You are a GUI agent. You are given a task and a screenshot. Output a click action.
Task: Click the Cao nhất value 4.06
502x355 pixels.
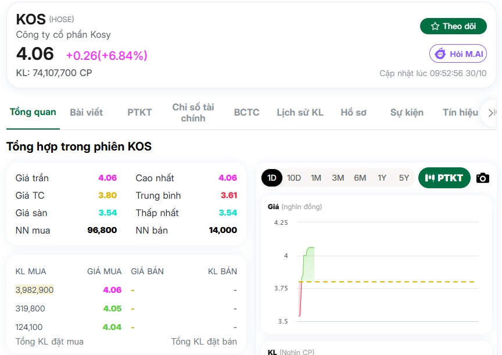(x=228, y=178)
